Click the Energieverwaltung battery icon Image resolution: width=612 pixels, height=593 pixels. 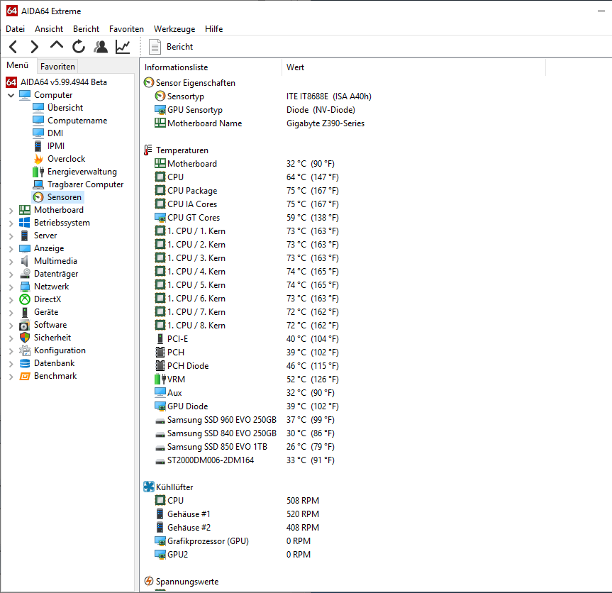pyautogui.click(x=38, y=172)
